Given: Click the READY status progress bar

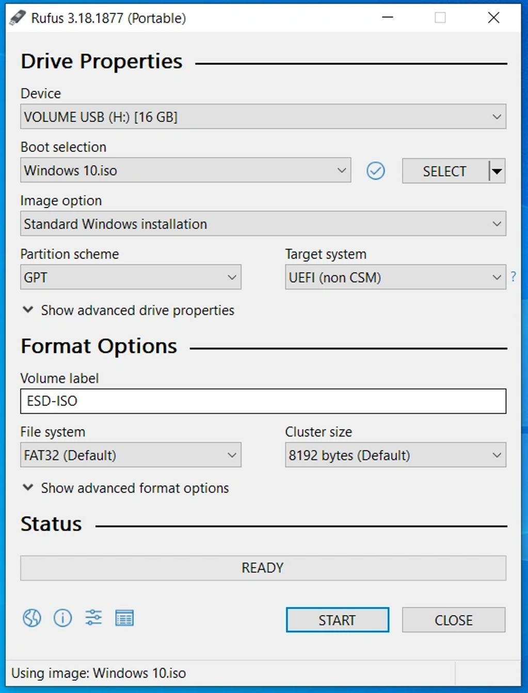Looking at the screenshot, I should coord(263,568).
